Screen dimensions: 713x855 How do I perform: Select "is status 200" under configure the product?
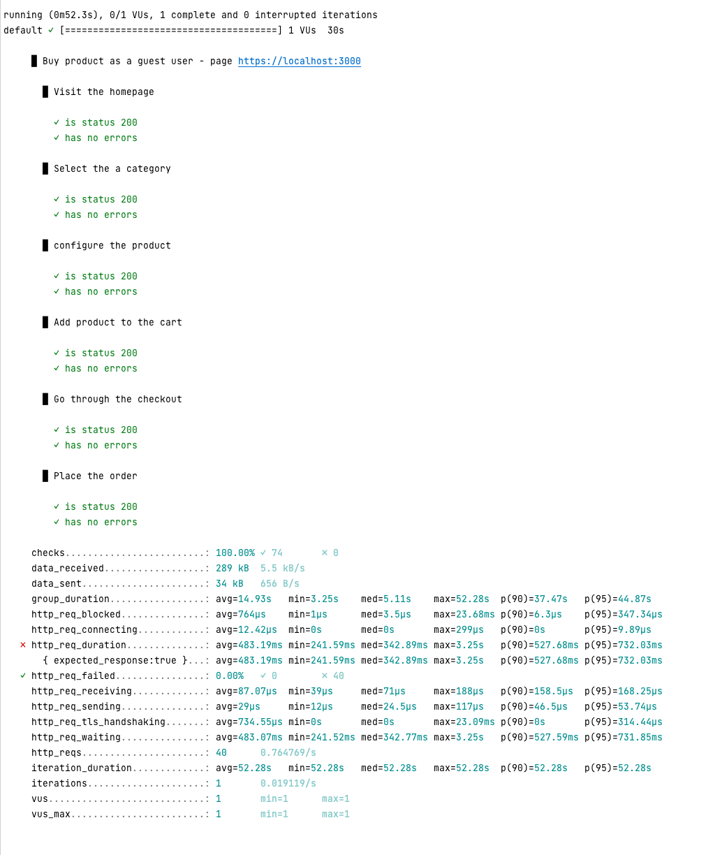coord(101,276)
